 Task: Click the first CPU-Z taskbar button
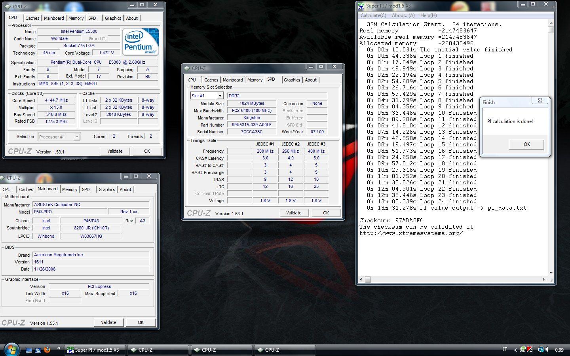(158, 350)
